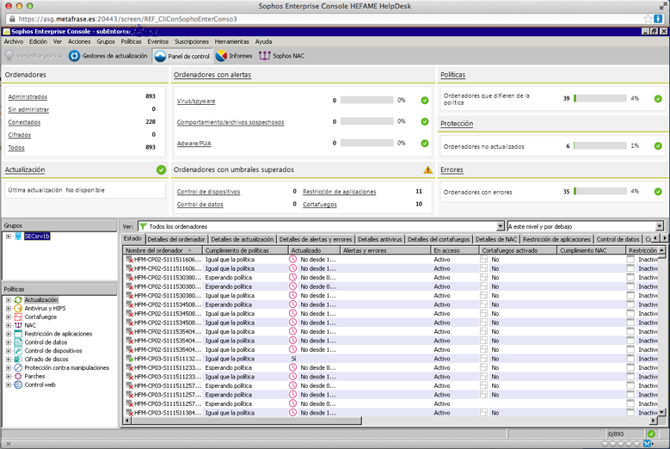Expand the Parches policy node
This screenshot has height=449, width=670.
click(9, 376)
